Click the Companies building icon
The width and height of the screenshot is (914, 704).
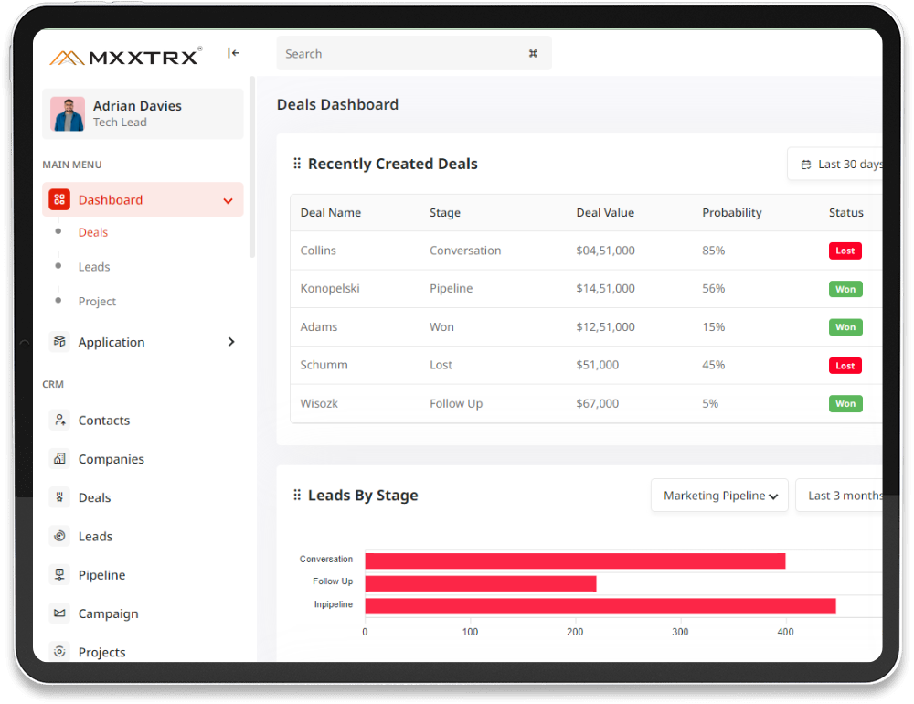[x=59, y=459]
